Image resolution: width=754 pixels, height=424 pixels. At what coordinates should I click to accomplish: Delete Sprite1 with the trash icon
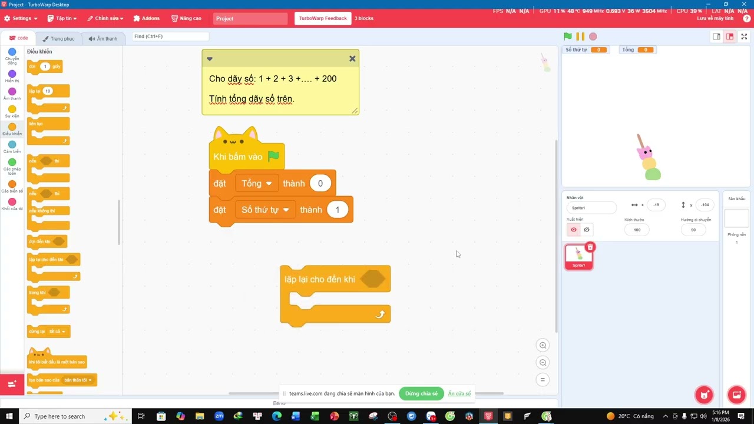click(590, 247)
